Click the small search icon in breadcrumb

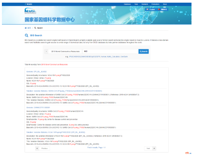pyautogui.click(x=35, y=28)
